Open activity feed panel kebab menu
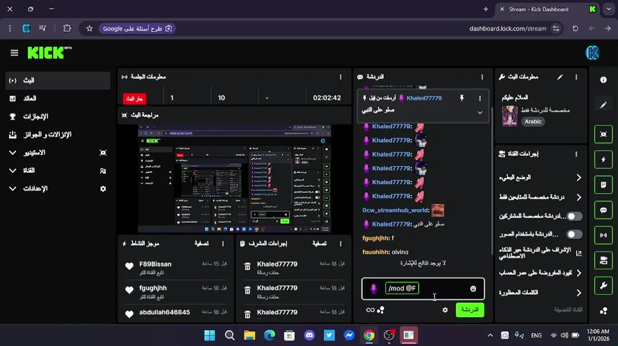The height and width of the screenshot is (346, 618). (222, 244)
